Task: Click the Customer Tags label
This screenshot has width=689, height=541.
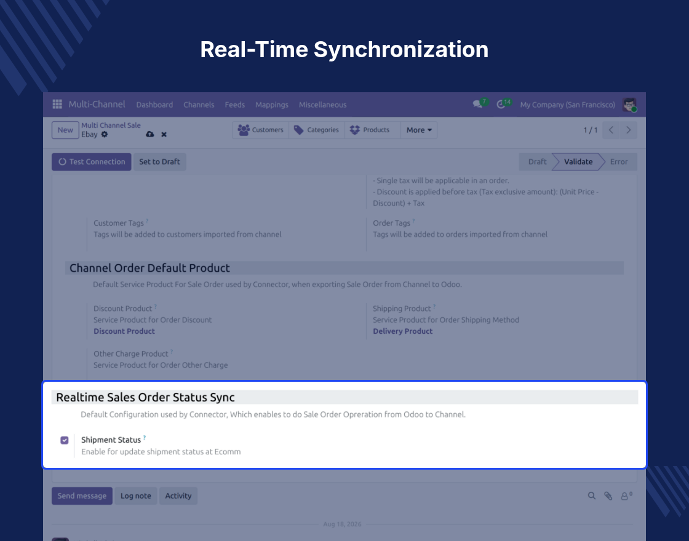Action: point(119,223)
